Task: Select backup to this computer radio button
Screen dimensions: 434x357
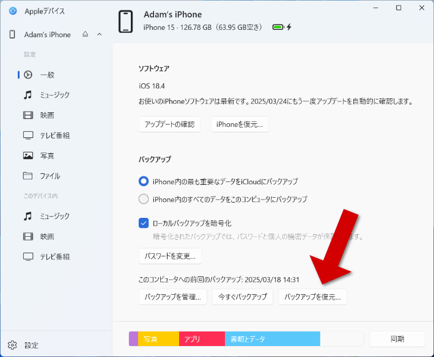Action: (144, 199)
